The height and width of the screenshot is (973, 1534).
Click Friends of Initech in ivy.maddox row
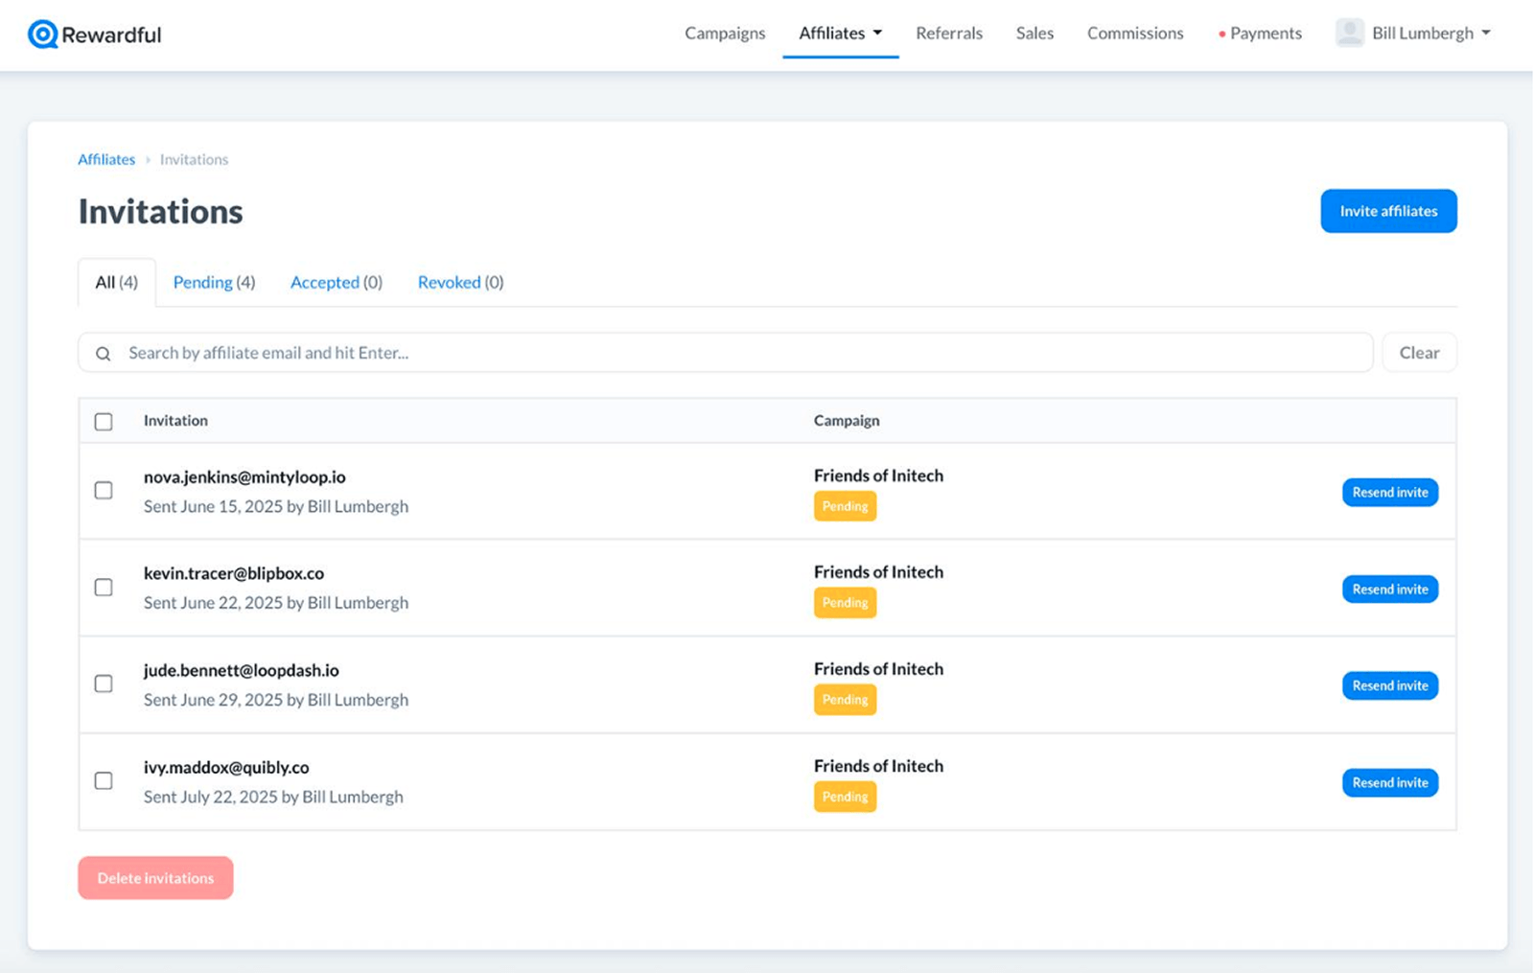pyautogui.click(x=878, y=766)
